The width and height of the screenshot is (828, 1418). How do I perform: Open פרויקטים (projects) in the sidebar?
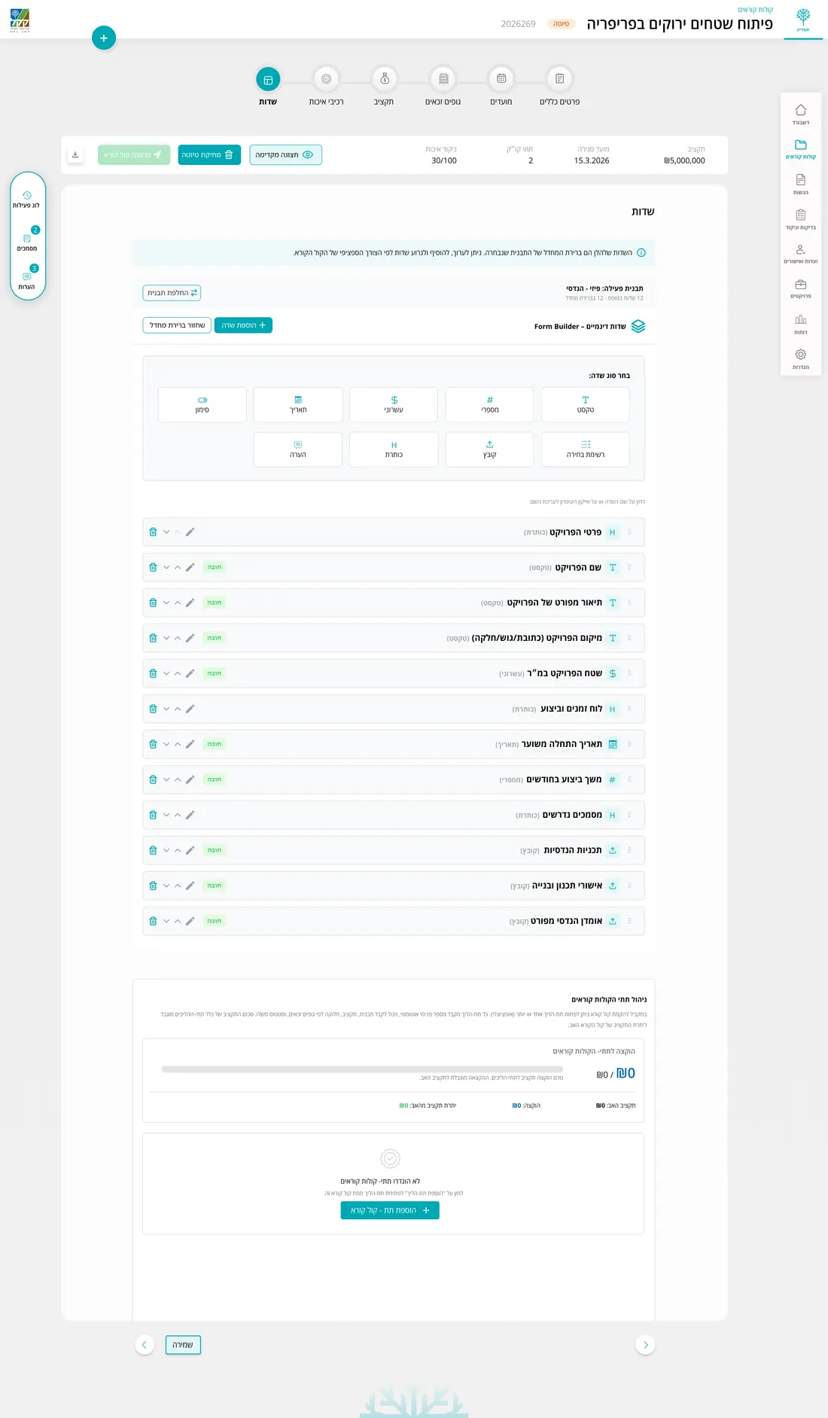[800, 289]
